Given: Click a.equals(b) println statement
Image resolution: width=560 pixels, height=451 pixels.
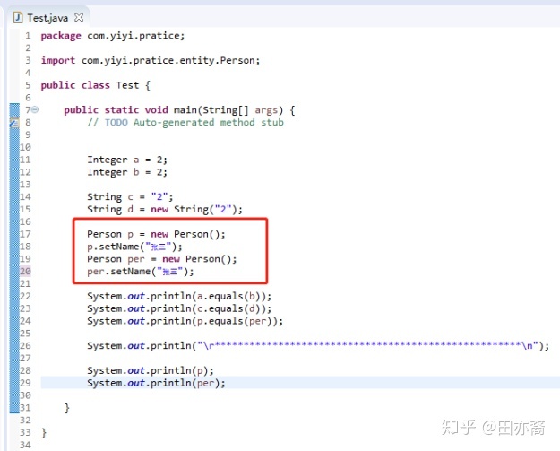Looking at the screenshot, I should click(179, 296).
